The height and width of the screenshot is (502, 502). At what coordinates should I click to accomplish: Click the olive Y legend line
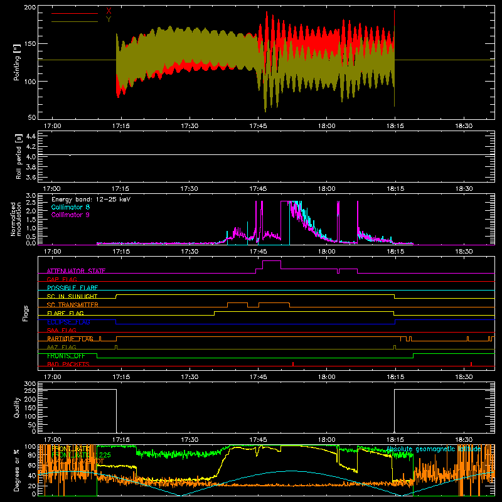[75, 21]
